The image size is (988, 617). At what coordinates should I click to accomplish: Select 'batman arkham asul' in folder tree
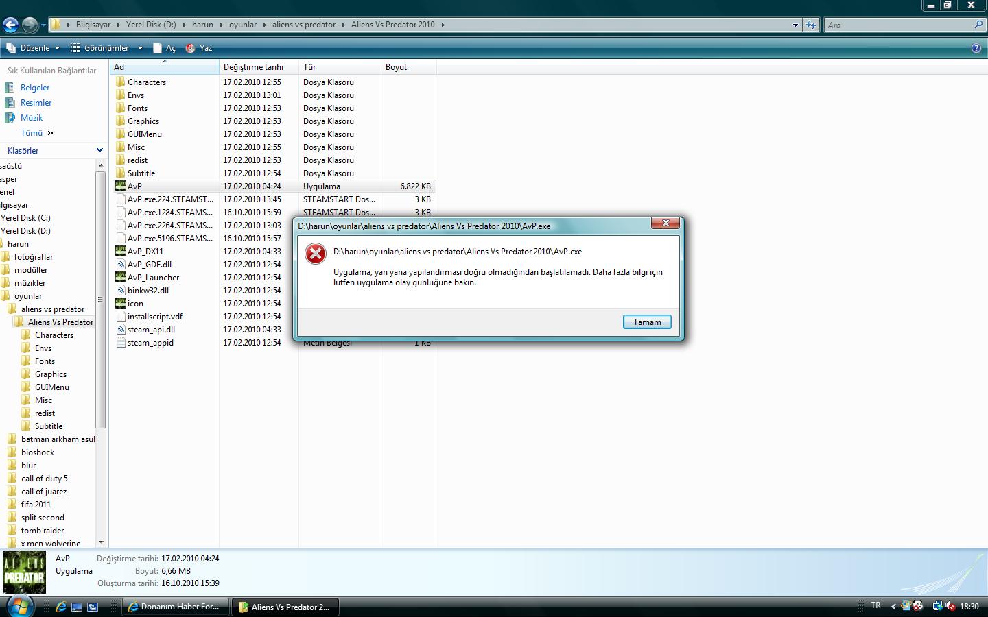pyautogui.click(x=58, y=439)
